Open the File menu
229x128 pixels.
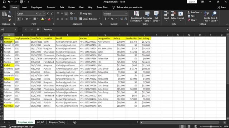pos(4,7)
